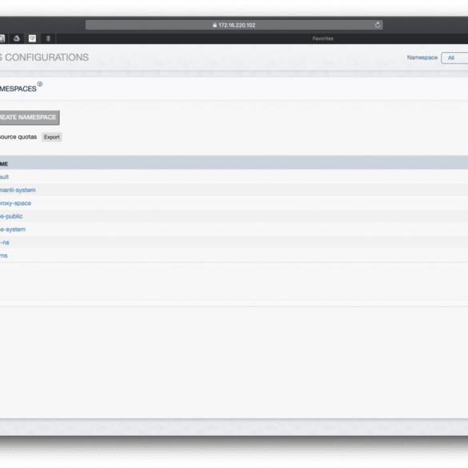
Task: Open the last namespace link in the list
Action: [x=3, y=256]
